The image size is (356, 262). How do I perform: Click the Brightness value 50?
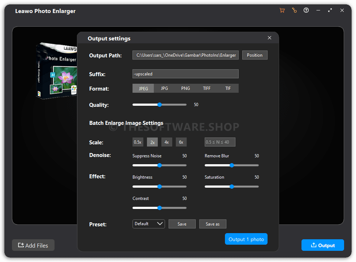point(184,177)
